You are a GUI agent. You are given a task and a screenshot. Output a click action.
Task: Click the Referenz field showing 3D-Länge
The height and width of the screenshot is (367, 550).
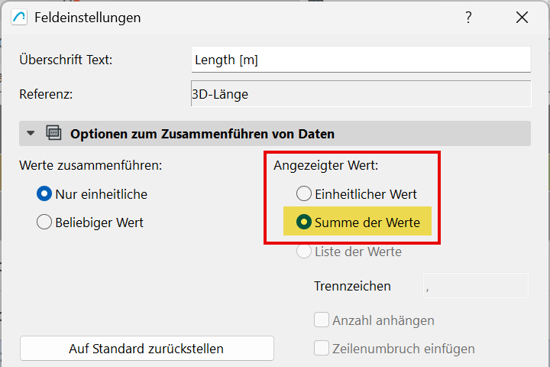click(x=361, y=95)
